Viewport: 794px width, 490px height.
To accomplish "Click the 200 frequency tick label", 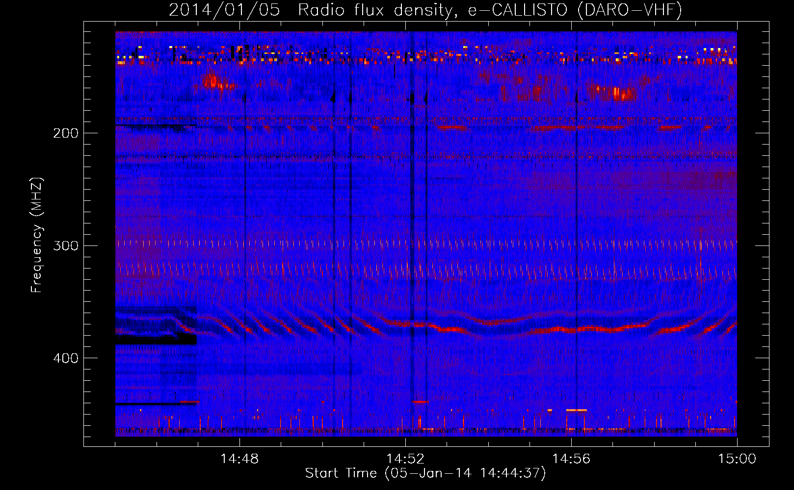I will [x=66, y=133].
